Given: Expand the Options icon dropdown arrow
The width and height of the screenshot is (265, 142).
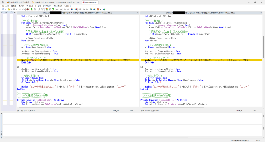Looking at the screenshot, I should coord(101,9).
